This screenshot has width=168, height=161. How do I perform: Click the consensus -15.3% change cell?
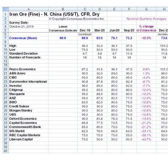pos(146,38)
